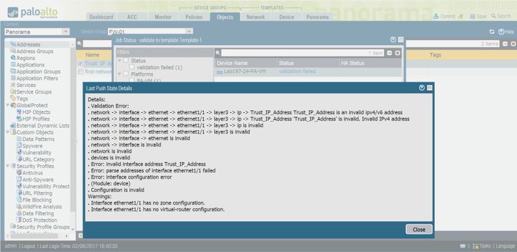This screenshot has width=517, height=252.
Task: Select the File Blocking profile icon
Action: (x=19, y=200)
